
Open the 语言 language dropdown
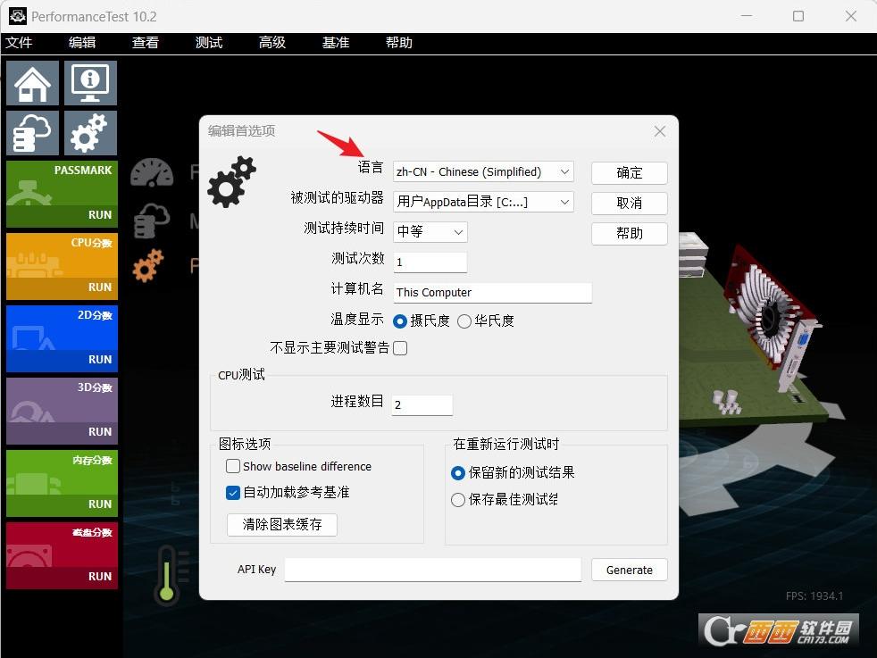[x=483, y=171]
